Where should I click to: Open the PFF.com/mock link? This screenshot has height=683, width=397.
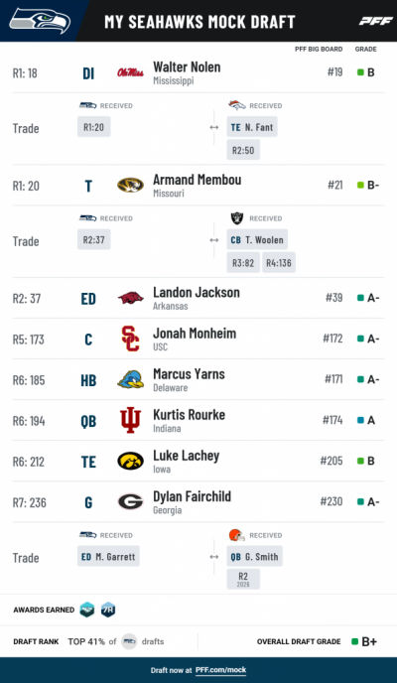[x=220, y=670]
